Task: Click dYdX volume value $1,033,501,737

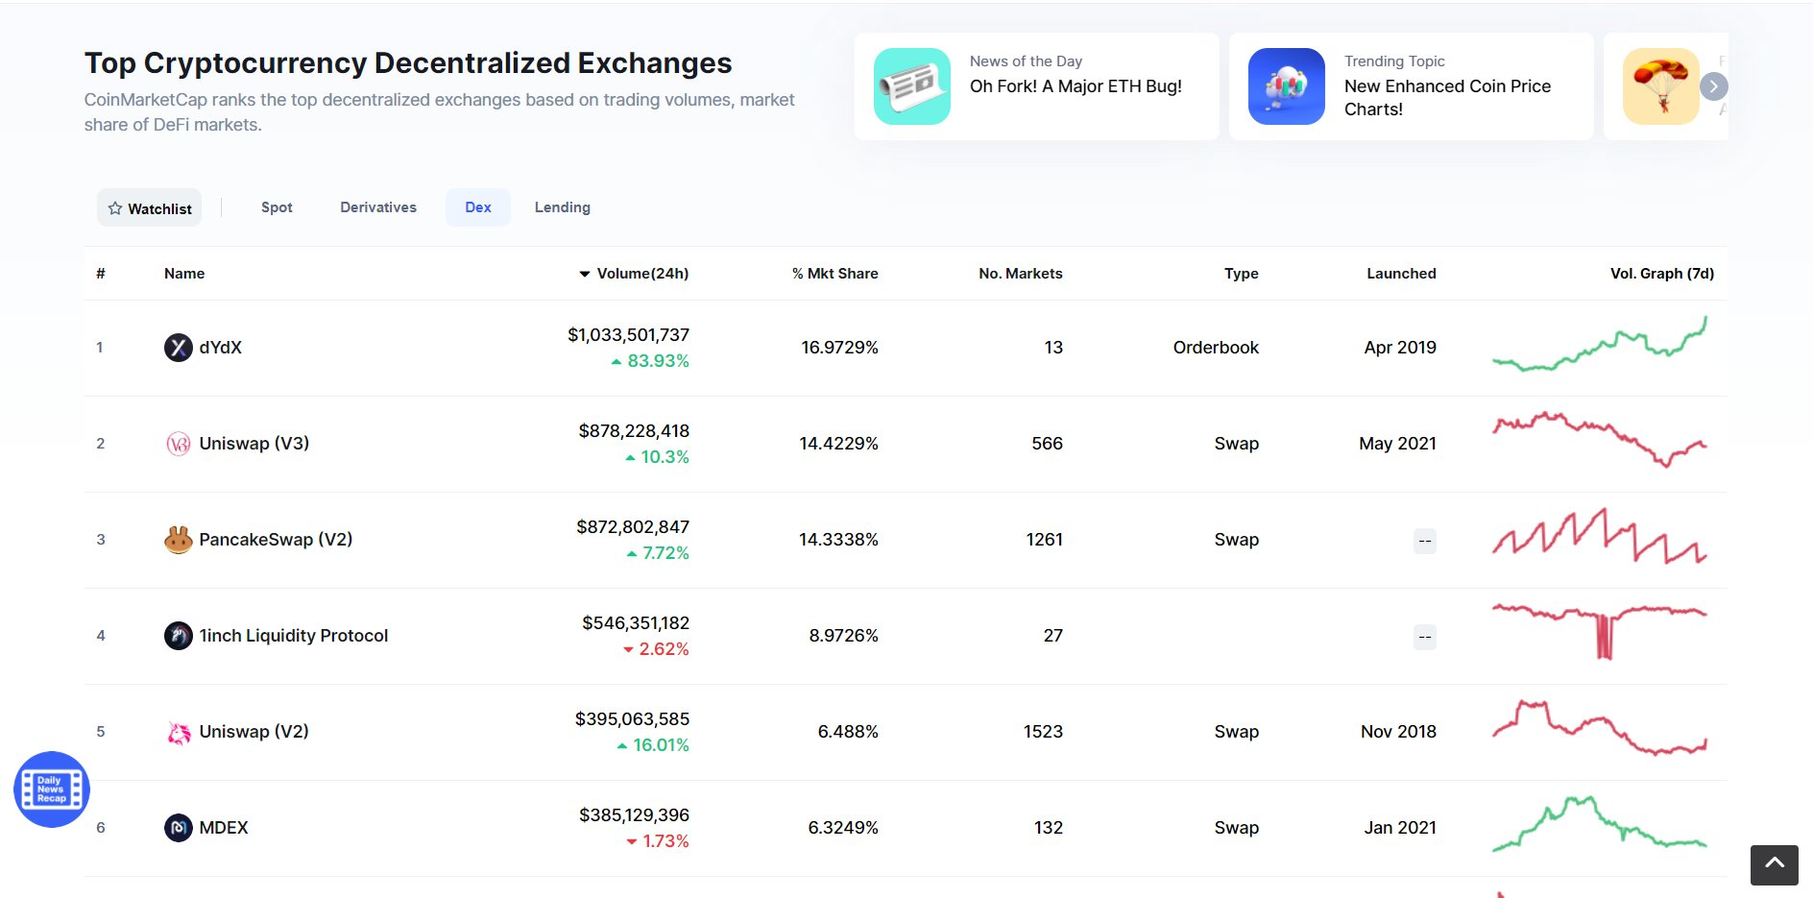Action: point(629,335)
